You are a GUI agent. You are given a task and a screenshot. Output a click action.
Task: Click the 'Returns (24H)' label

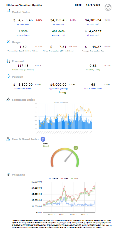tap(23, 35)
